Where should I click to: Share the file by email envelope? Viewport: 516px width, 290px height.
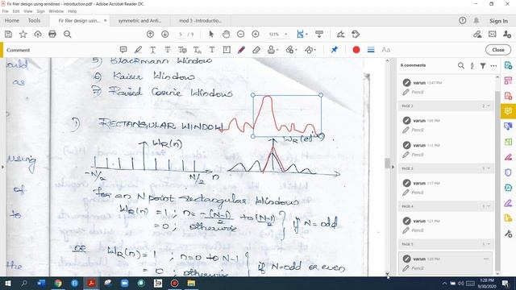coord(493,34)
